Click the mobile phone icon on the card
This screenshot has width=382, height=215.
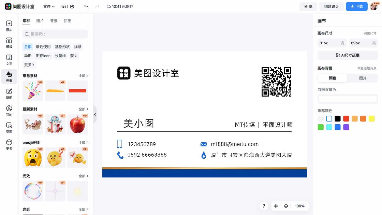[x=120, y=144]
